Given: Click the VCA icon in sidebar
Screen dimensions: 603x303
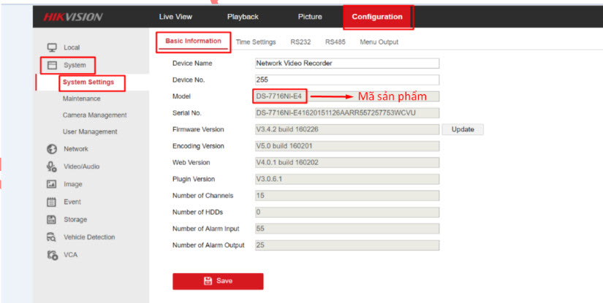Looking at the screenshot, I should [52, 255].
